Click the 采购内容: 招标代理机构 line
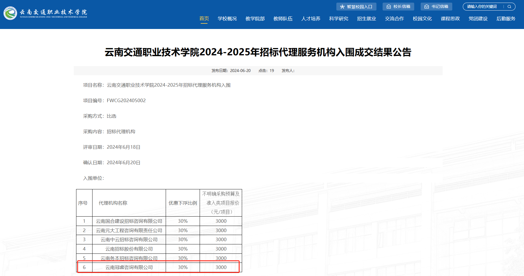524x276 pixels. point(109,132)
